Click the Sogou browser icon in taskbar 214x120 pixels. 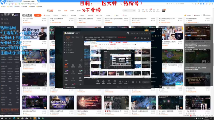[x=39, y=118]
